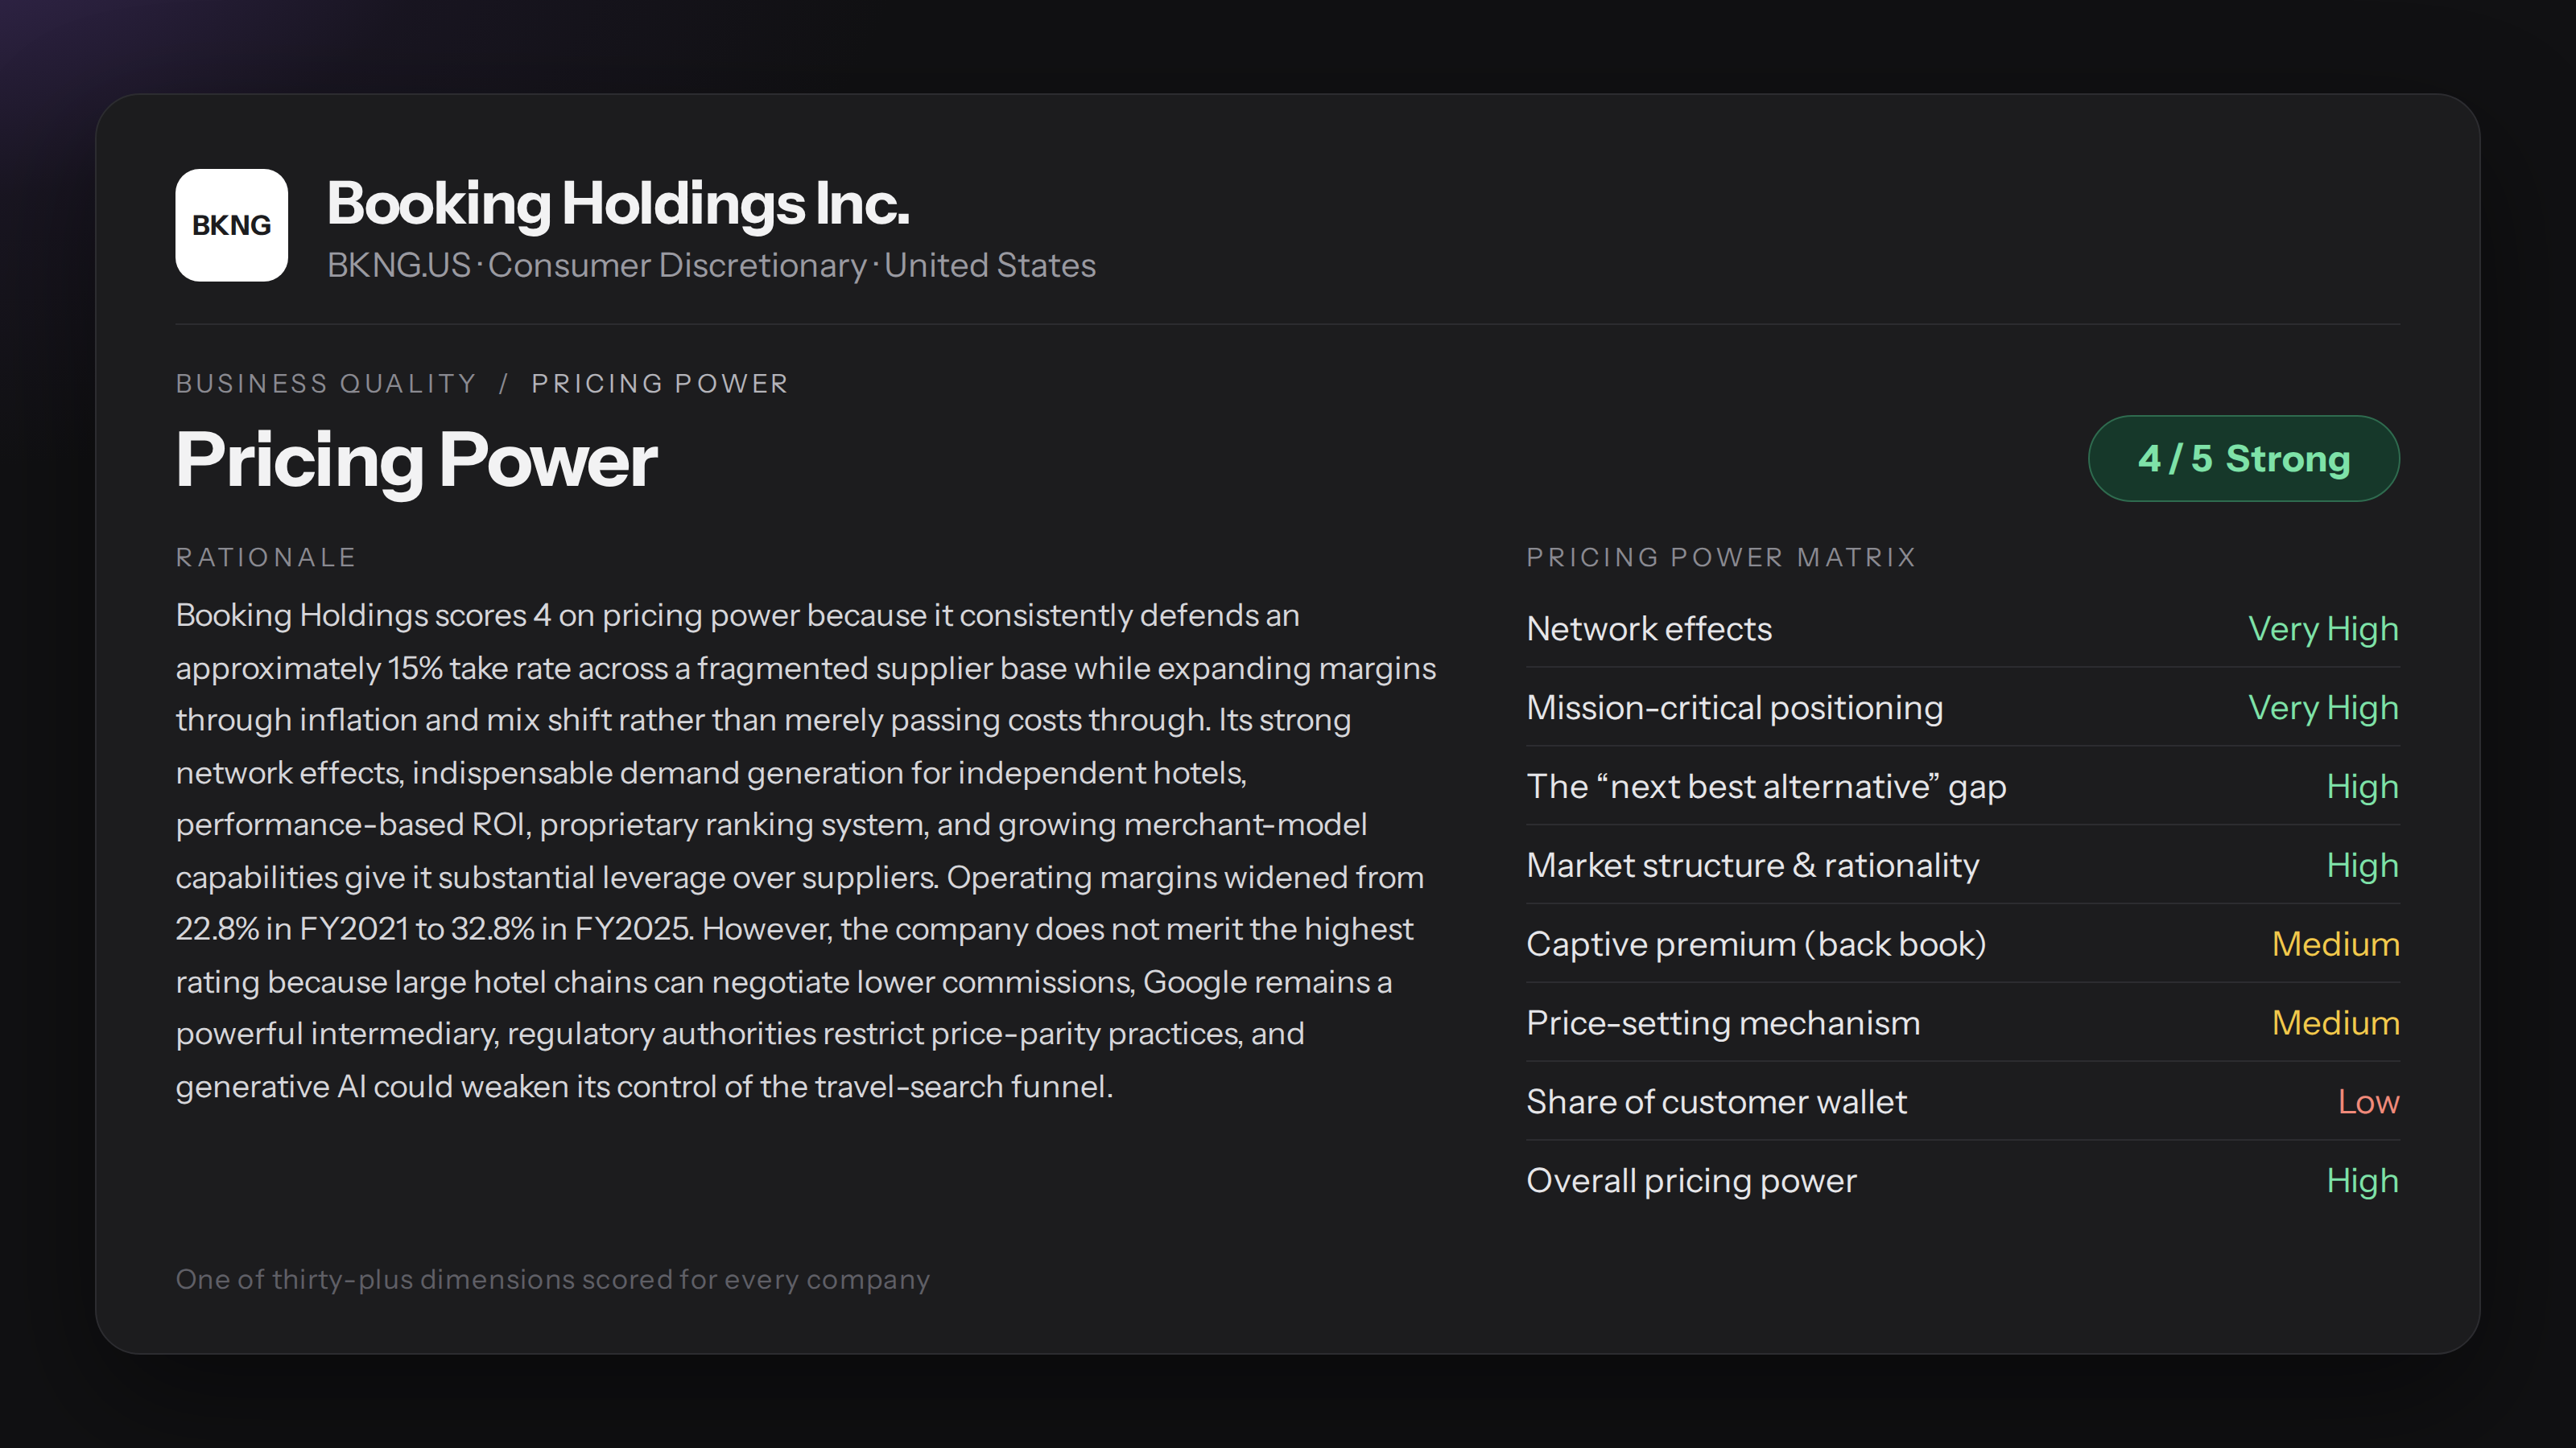Open the Business Quality breadcrumb

pyautogui.click(x=326, y=384)
